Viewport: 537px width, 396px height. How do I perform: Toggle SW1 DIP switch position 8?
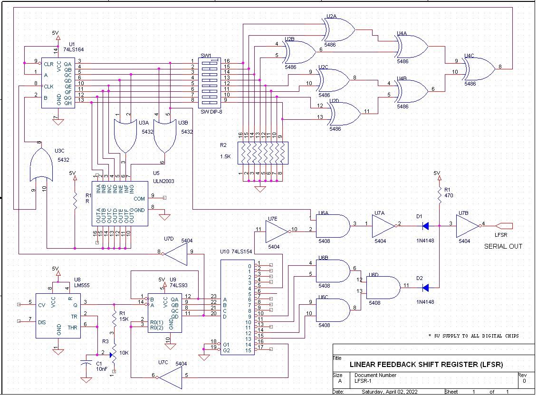click(x=209, y=102)
